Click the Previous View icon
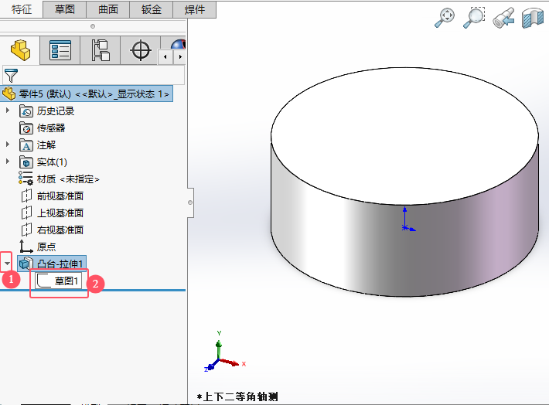The height and width of the screenshot is (405, 549). (x=503, y=18)
